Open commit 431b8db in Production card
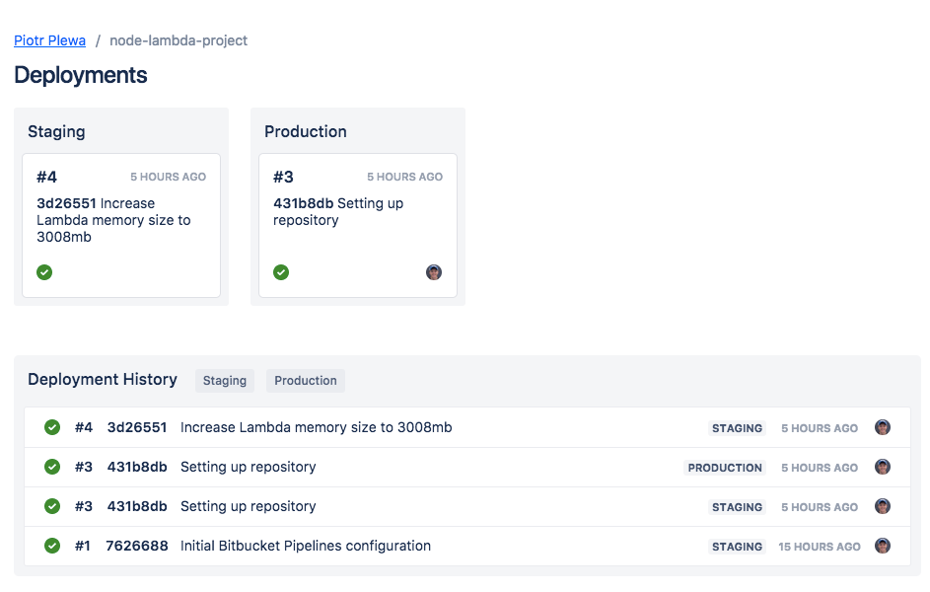The height and width of the screenshot is (592, 930). (x=303, y=203)
